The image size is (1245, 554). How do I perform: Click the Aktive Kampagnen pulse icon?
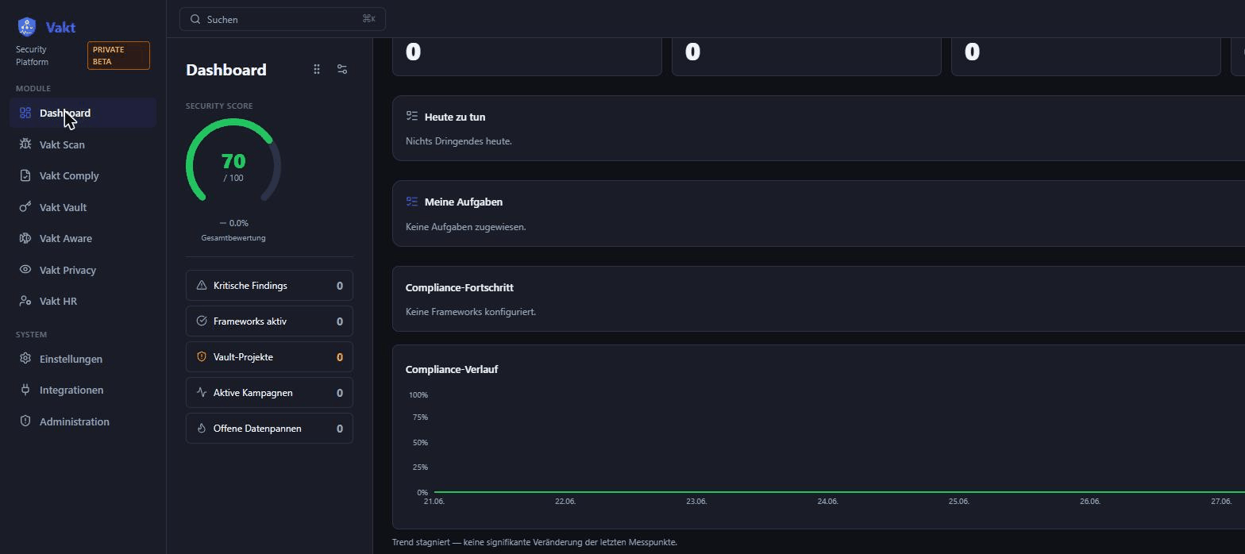[202, 393]
